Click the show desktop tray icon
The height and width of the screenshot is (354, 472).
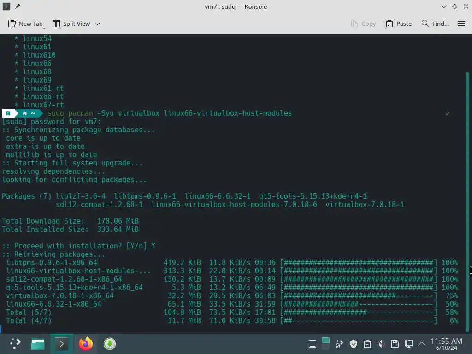pos(312,344)
